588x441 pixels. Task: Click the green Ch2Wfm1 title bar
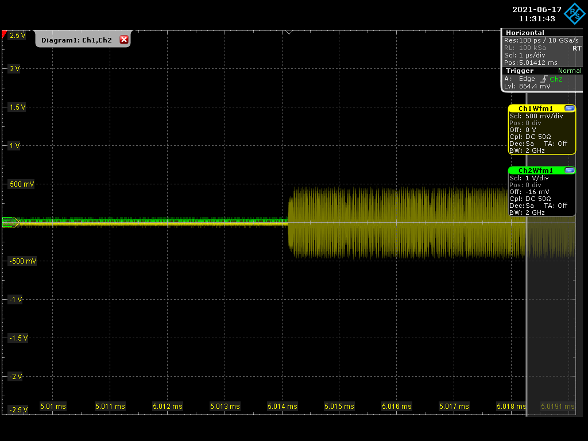point(536,171)
